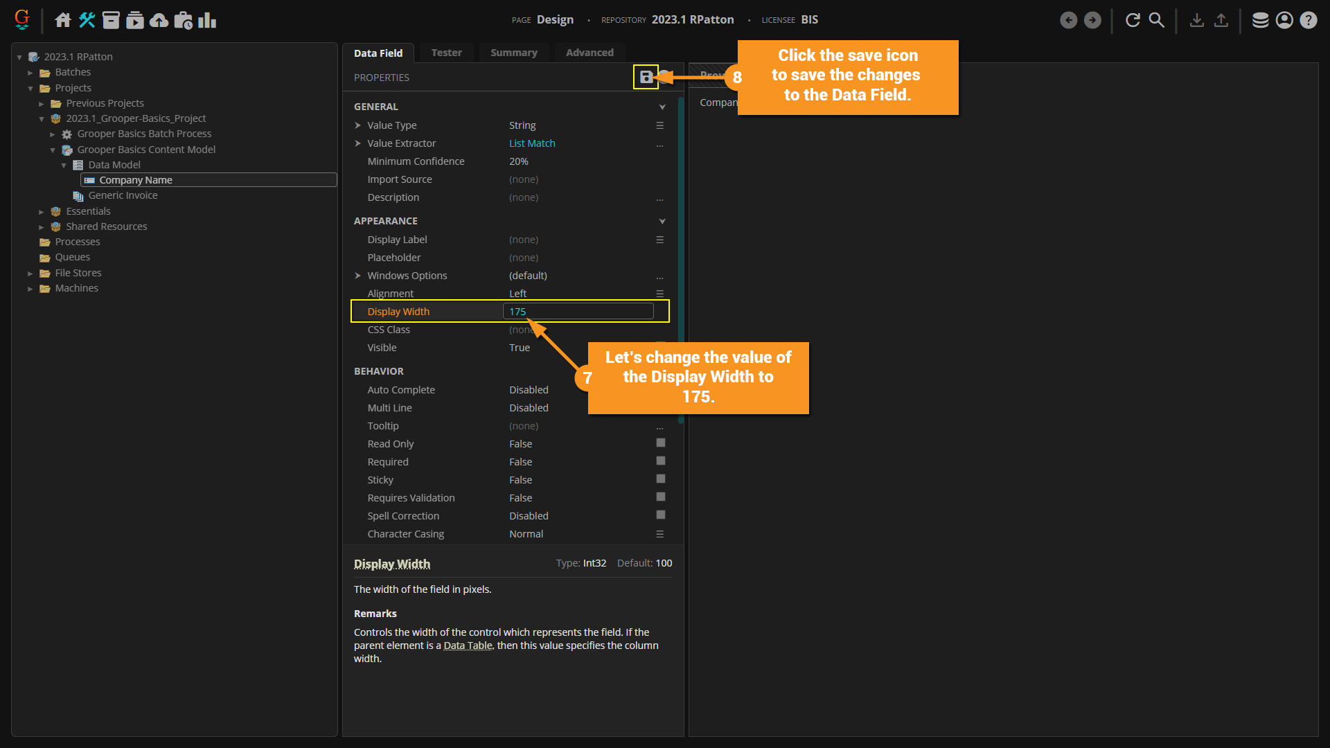The image size is (1330, 748).
Task: Click the save icon in Properties
Action: (646, 77)
